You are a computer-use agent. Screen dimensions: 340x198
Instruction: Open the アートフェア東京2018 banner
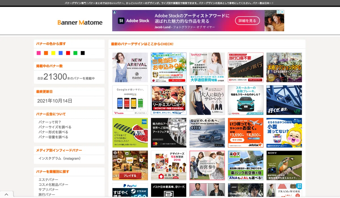[x=169, y=133]
